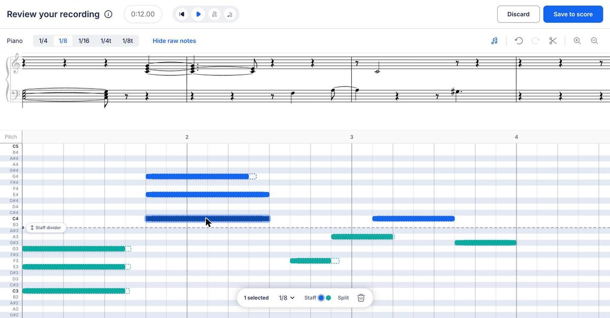
Task: Jump to measure 4 marker
Action: pyautogui.click(x=516, y=137)
